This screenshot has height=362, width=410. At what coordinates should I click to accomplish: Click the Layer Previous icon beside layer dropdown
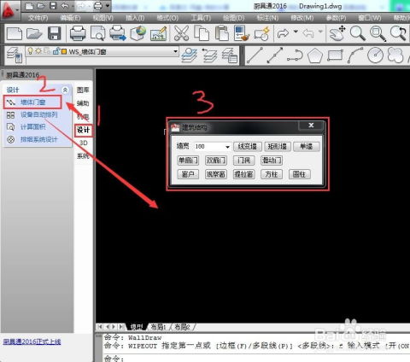coord(210,55)
